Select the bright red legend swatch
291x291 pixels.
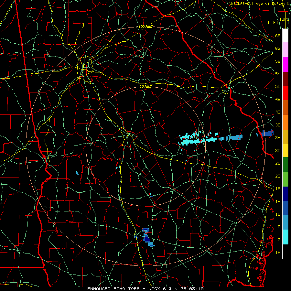286,93
